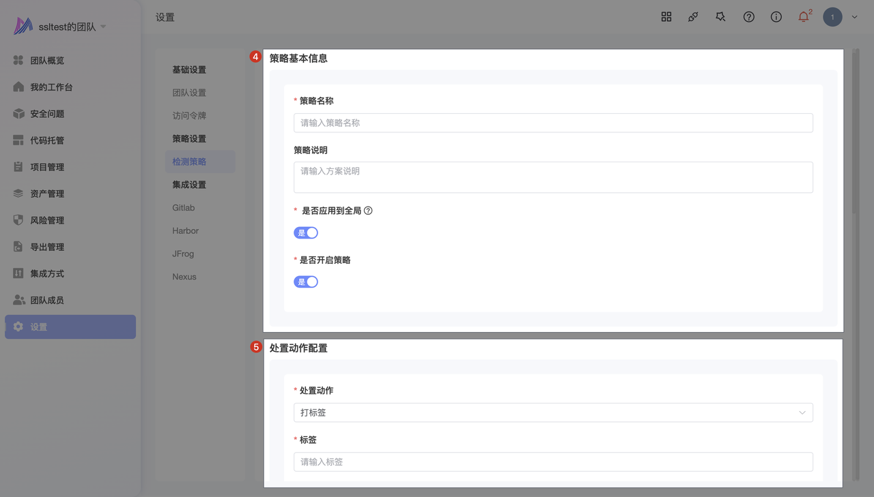Open the 处置动作 dropdown
874x497 pixels.
(553, 412)
